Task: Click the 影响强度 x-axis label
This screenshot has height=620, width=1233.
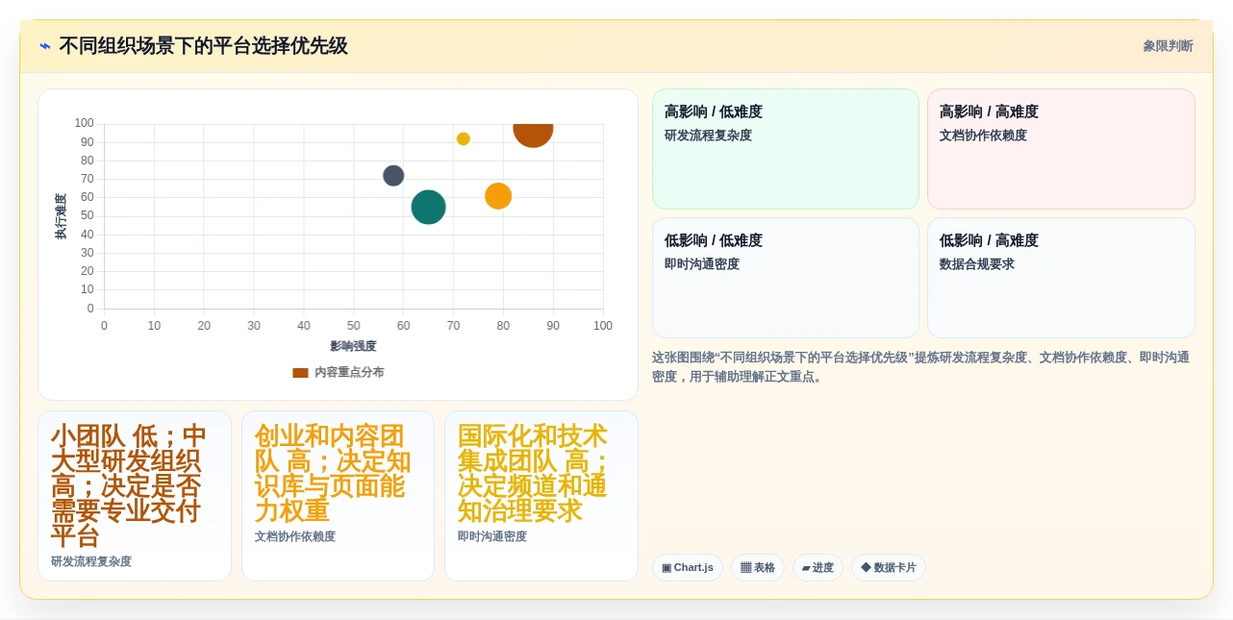Action: pos(353,346)
